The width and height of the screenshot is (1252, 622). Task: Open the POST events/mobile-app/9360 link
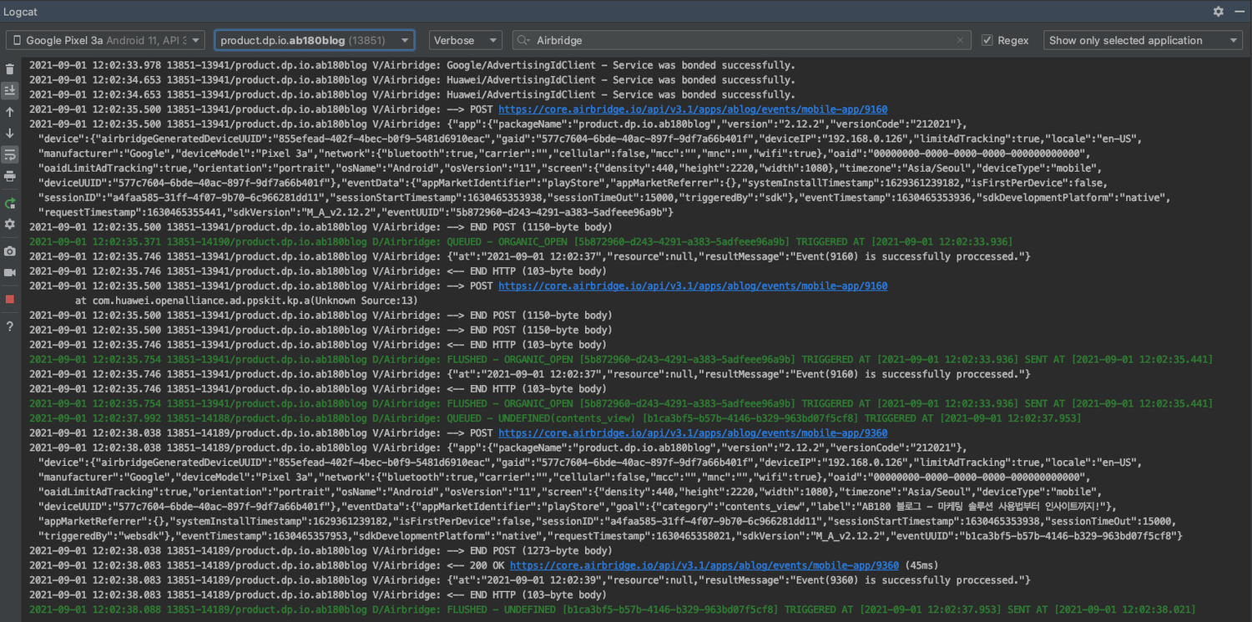tap(693, 432)
